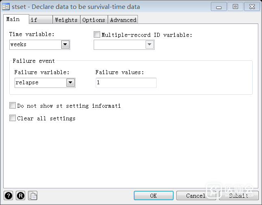Copy command to clipboard icon
This screenshot has width=262, height=205.
[x=32, y=196]
